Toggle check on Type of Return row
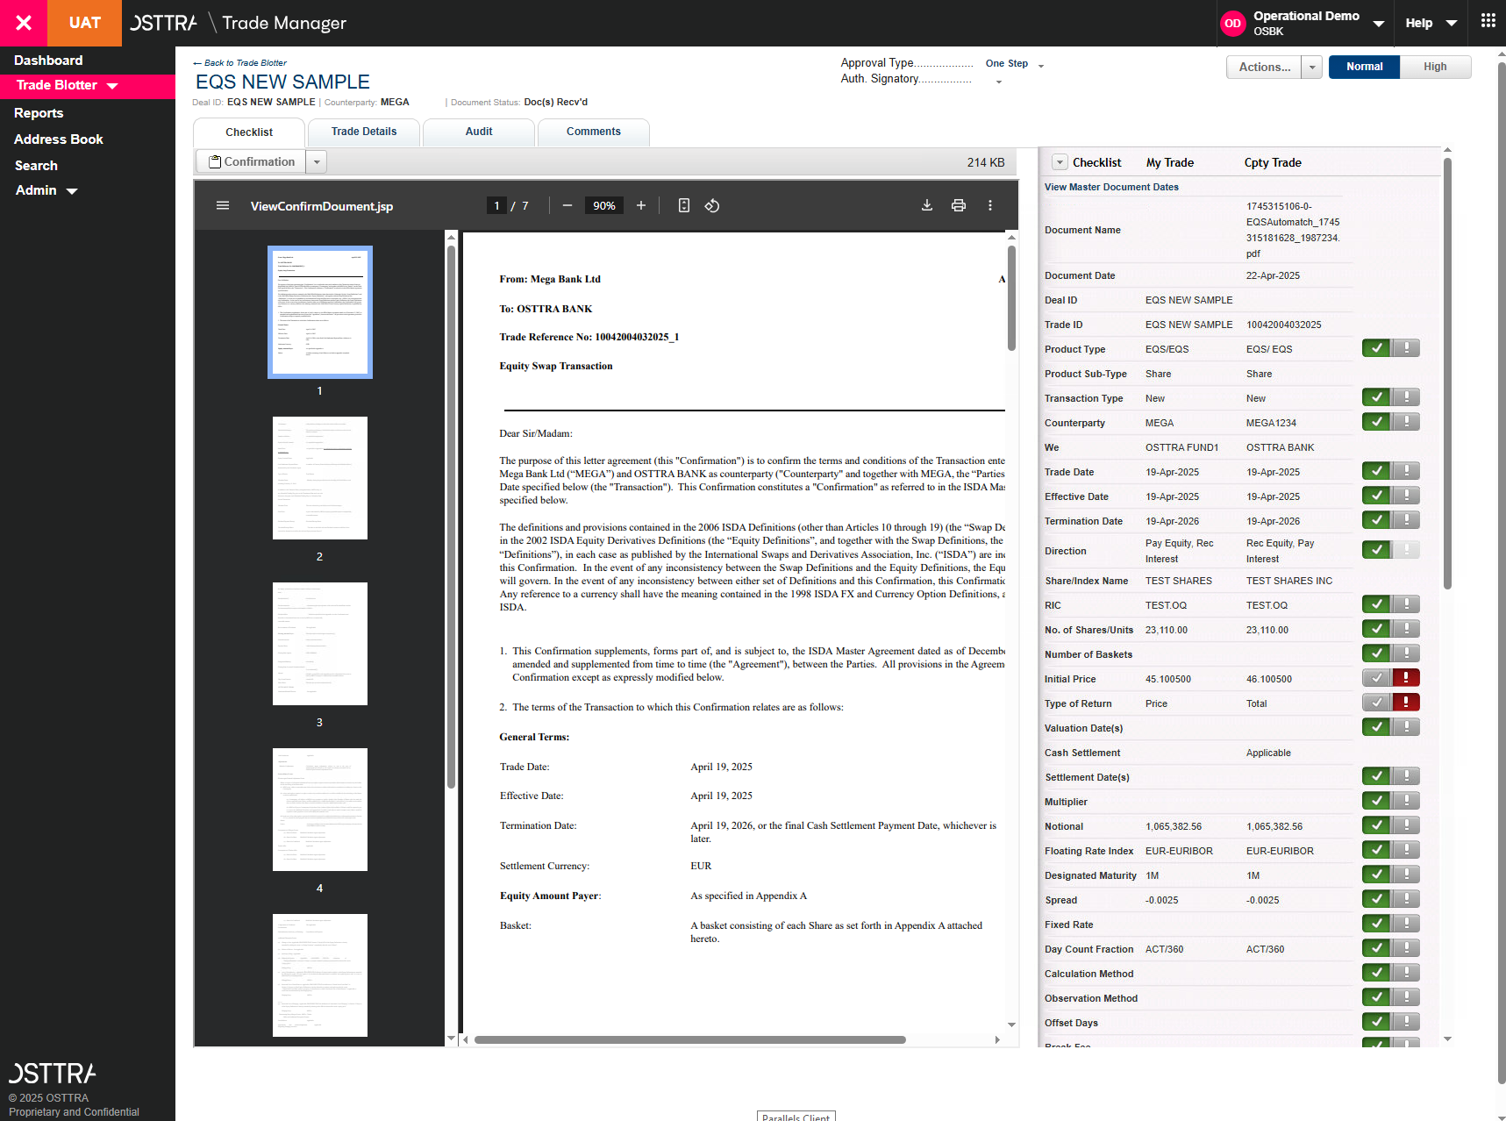The image size is (1506, 1121). point(1376,703)
